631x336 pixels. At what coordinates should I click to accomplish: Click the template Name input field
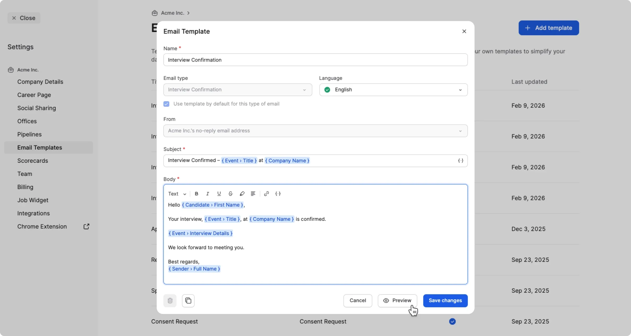point(315,60)
